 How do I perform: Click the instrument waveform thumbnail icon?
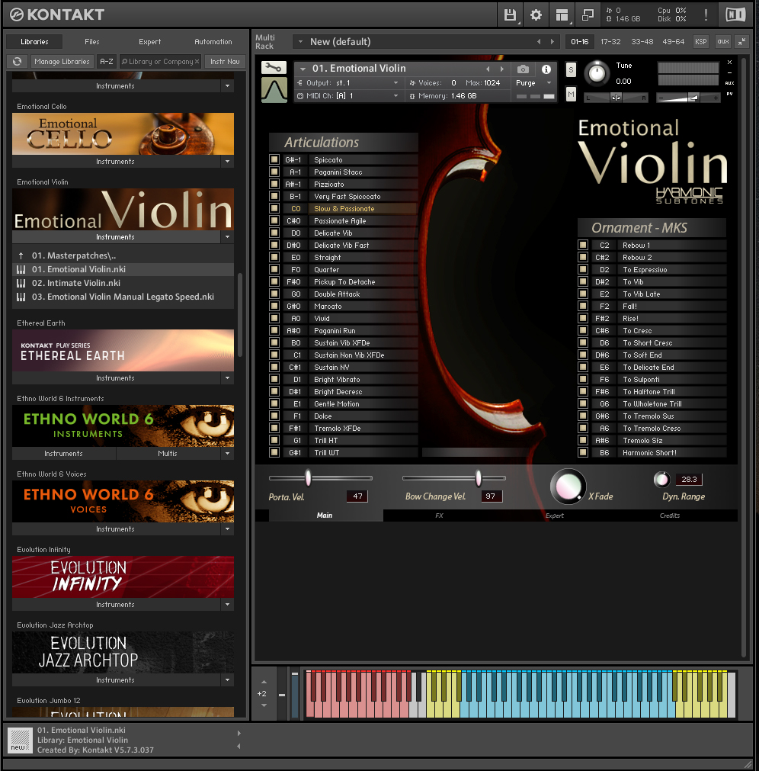tap(274, 91)
